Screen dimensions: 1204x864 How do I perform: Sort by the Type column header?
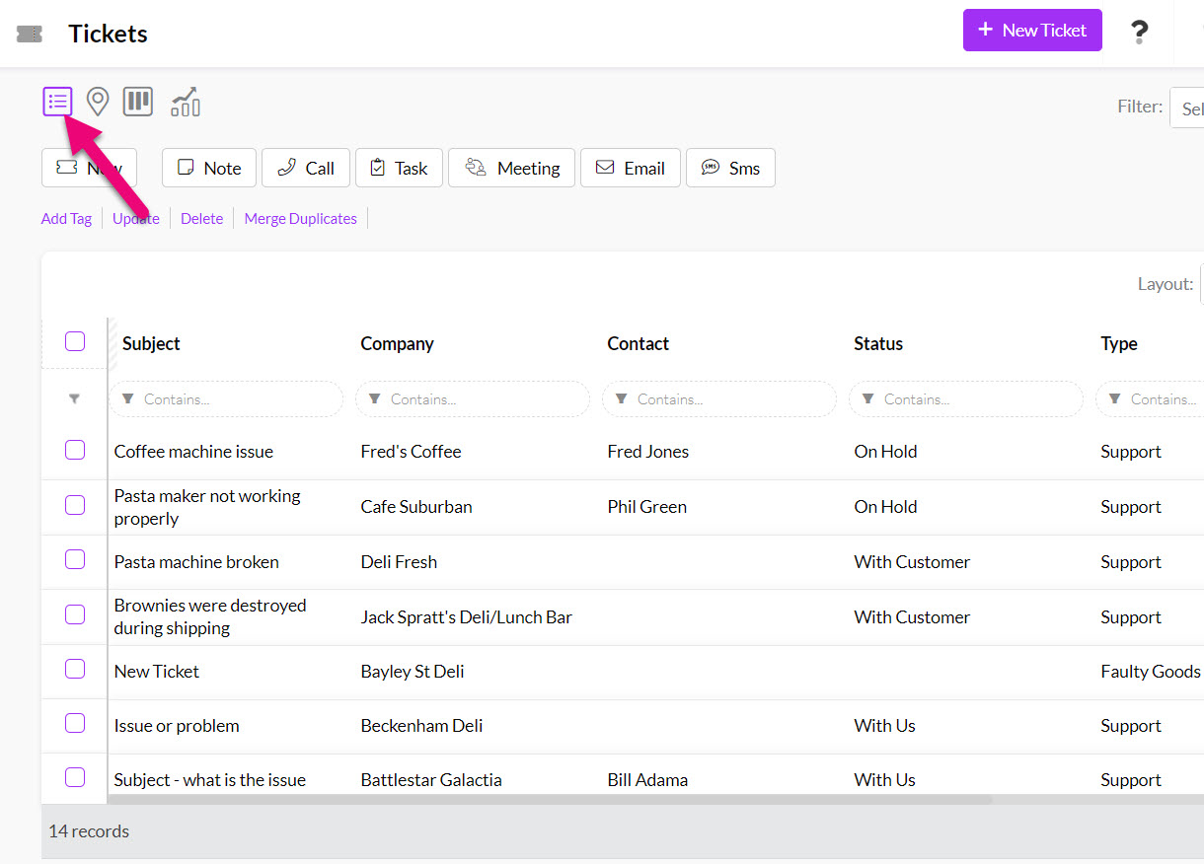1119,343
